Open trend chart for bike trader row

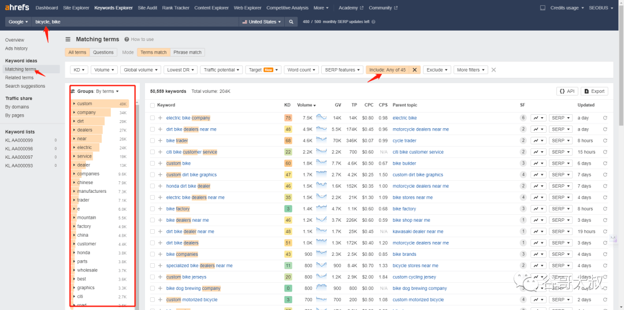coord(538,141)
